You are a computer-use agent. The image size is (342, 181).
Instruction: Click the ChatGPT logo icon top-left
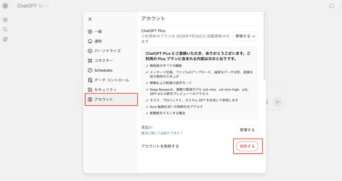pos(5,6)
